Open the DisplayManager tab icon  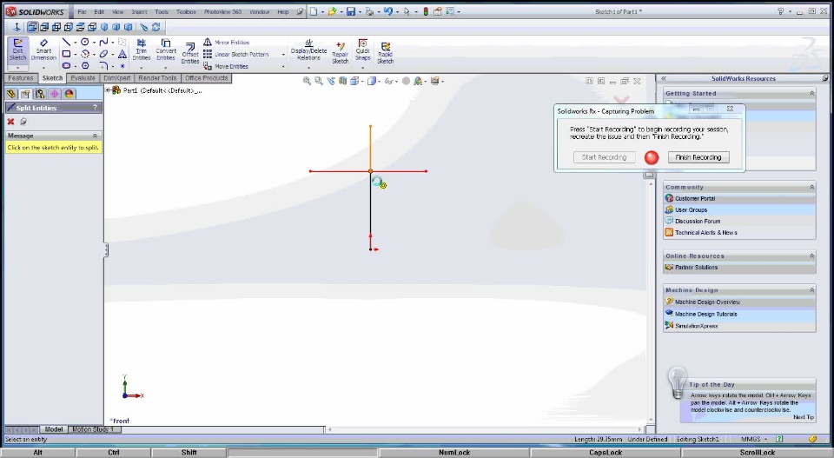coord(69,94)
